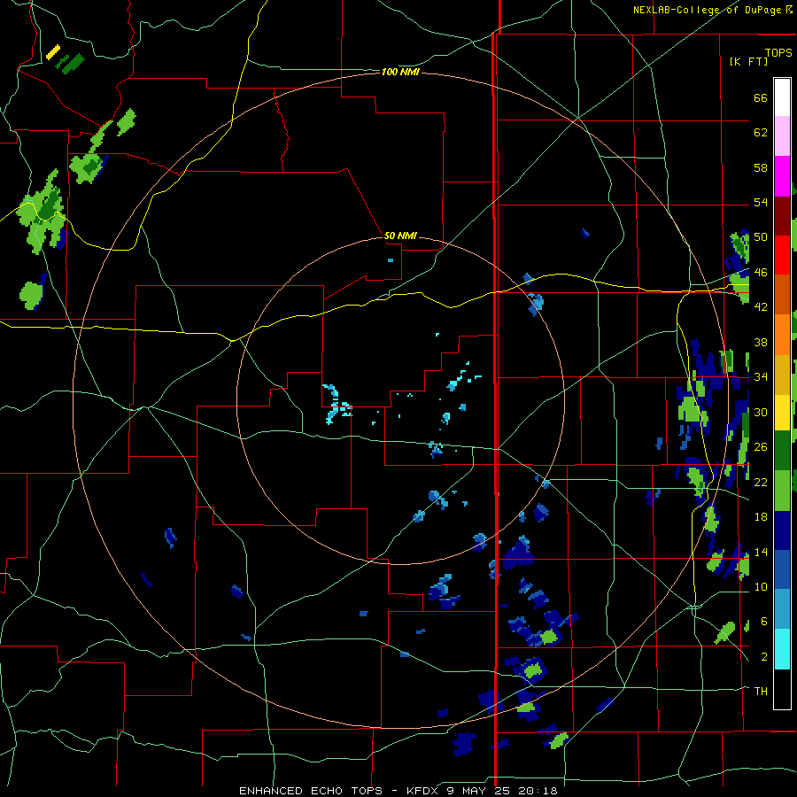Select the '6' legend value

coord(763,622)
